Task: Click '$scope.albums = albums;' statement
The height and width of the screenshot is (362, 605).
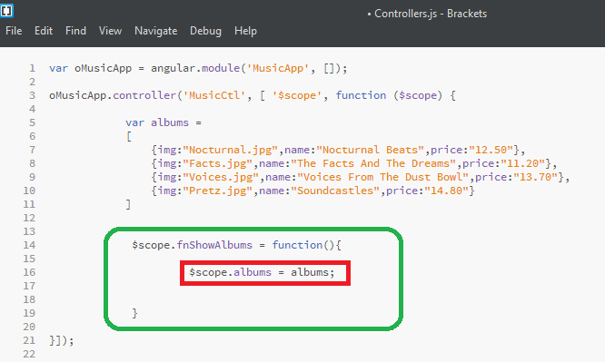Action: [x=262, y=272]
